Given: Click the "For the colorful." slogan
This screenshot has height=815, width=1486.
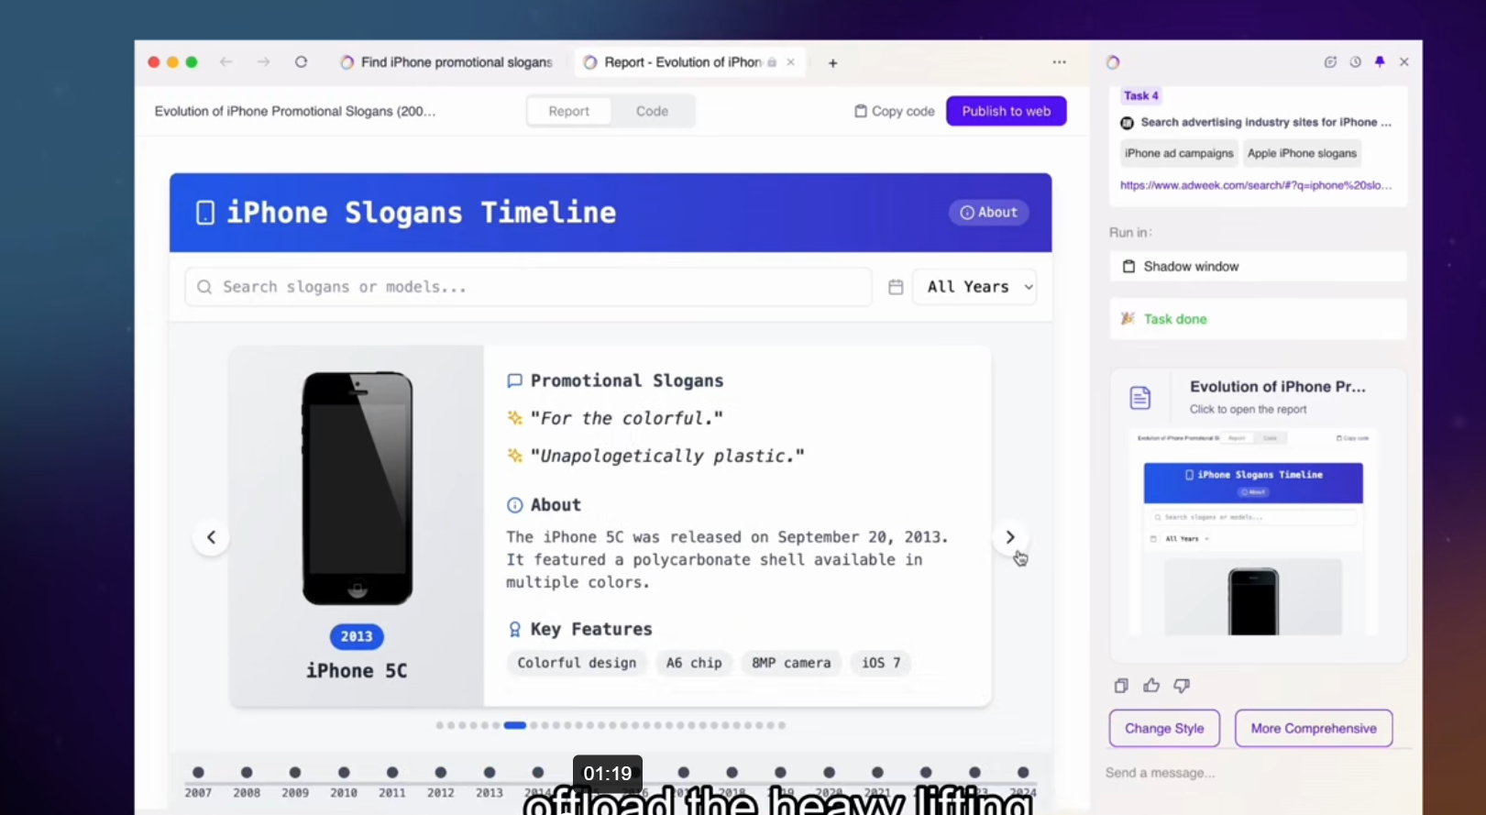Looking at the screenshot, I should [x=627, y=418].
